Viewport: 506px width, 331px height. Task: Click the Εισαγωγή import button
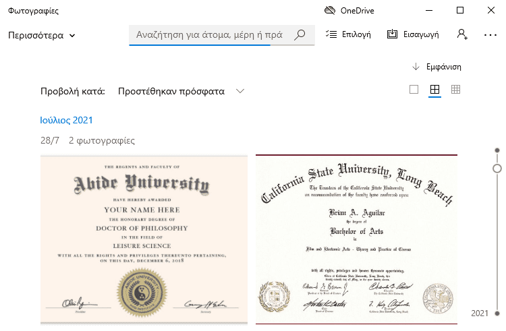pyautogui.click(x=413, y=34)
